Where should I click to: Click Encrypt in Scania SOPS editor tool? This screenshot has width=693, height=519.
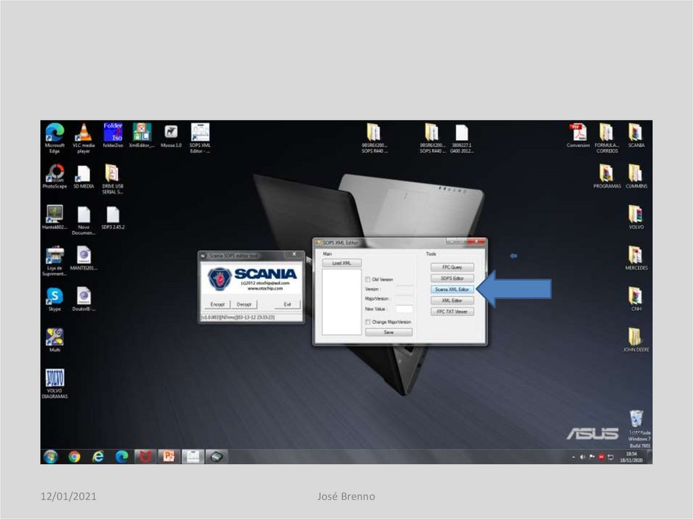pos(217,304)
